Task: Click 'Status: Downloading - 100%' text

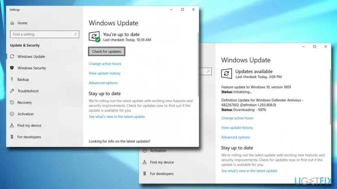Action: coord(243,110)
